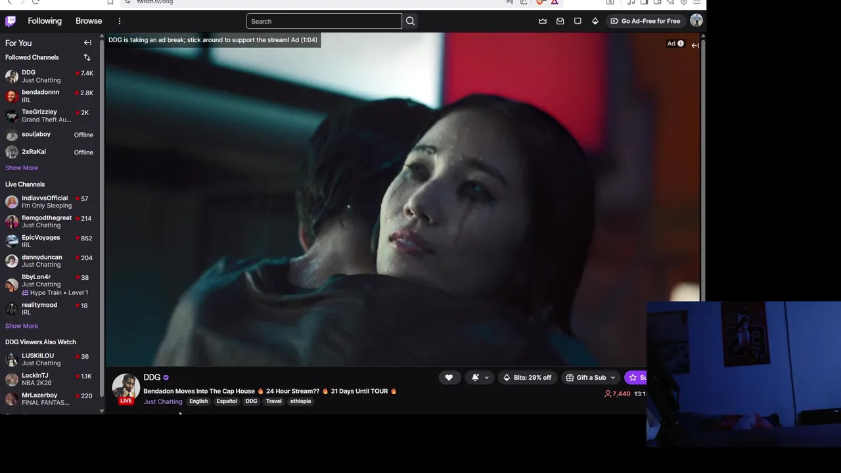Open the Following tab
The image size is (841, 473).
click(45, 21)
